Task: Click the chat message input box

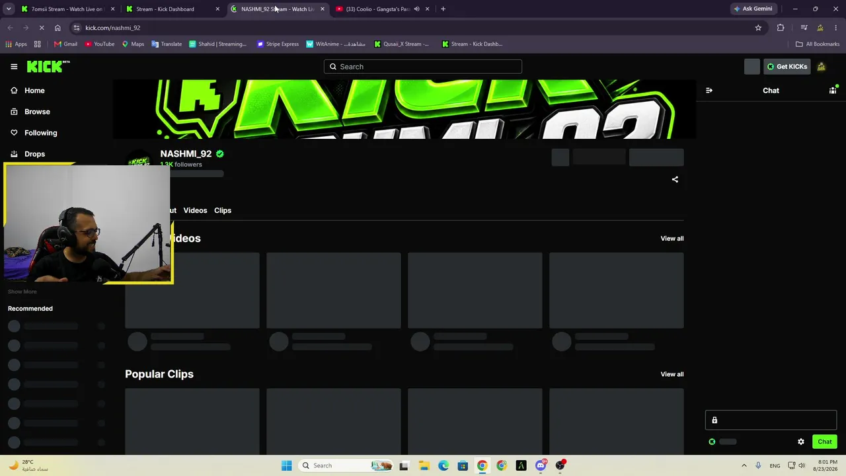Action: [x=771, y=420]
